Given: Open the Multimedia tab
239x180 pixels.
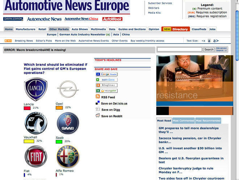Looking at the screenshot, I should (x=98, y=29).
